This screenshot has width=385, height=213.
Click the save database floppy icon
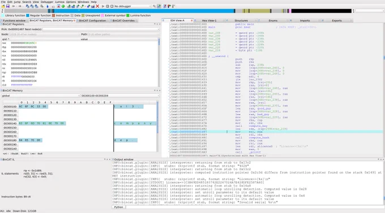point(7,6)
